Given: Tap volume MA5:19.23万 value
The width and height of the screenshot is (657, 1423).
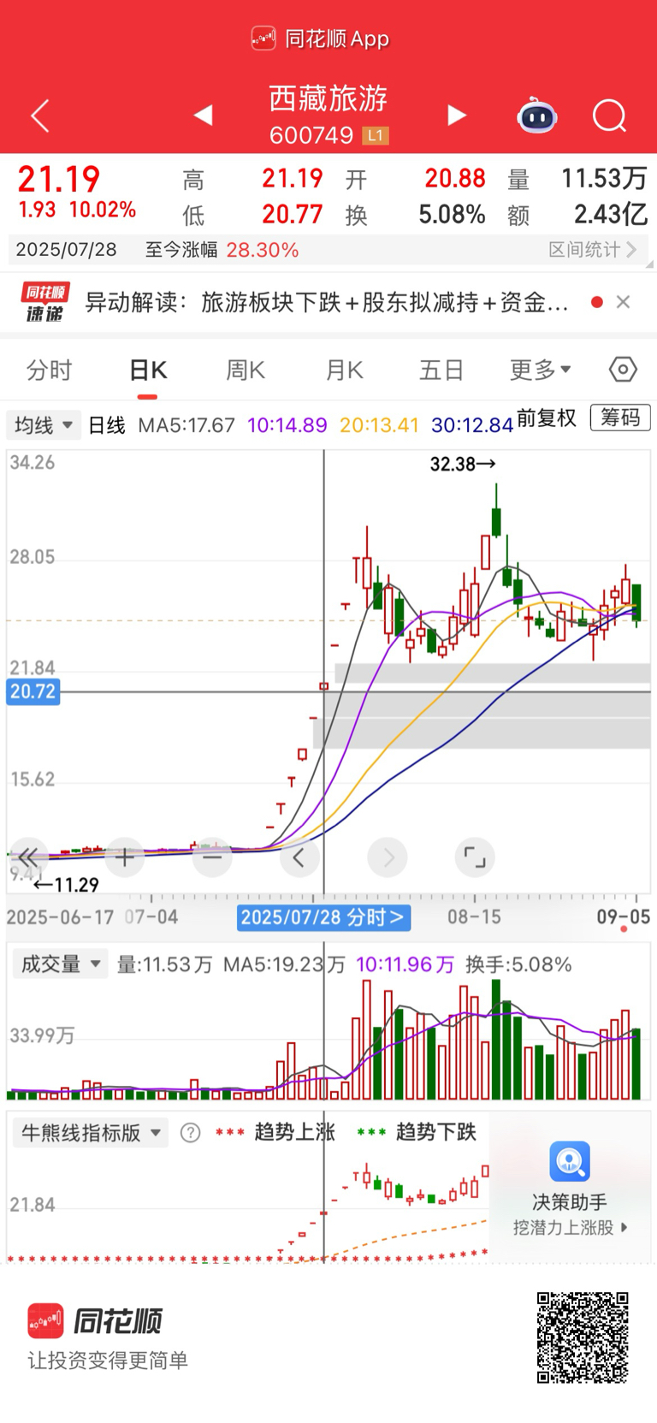Looking at the screenshot, I should click(284, 964).
